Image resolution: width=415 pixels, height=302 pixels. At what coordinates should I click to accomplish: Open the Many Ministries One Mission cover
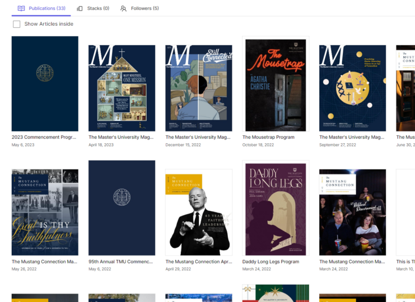[x=122, y=88]
